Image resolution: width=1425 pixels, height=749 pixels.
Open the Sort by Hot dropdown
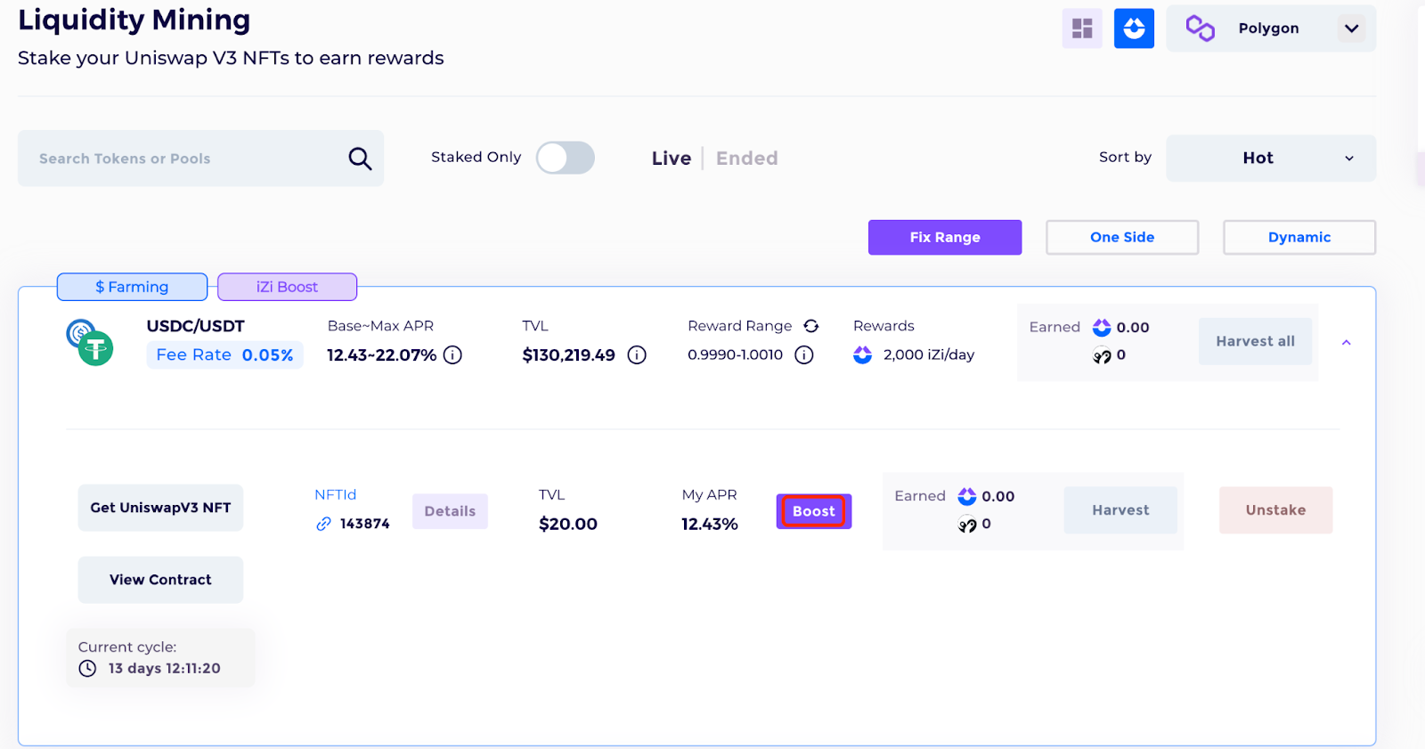[1271, 159]
